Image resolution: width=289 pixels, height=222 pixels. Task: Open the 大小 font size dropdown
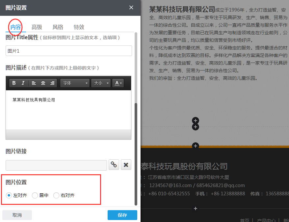[101, 83]
